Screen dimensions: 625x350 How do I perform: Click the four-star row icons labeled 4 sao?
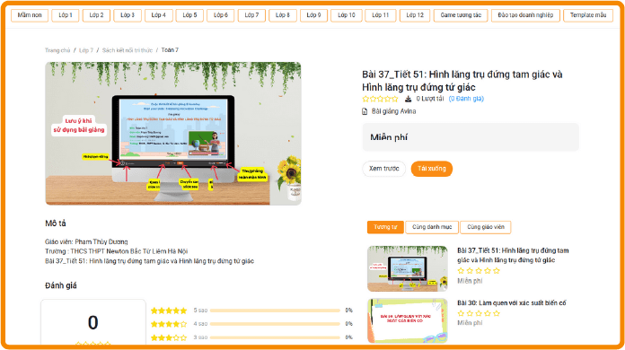pos(169,324)
